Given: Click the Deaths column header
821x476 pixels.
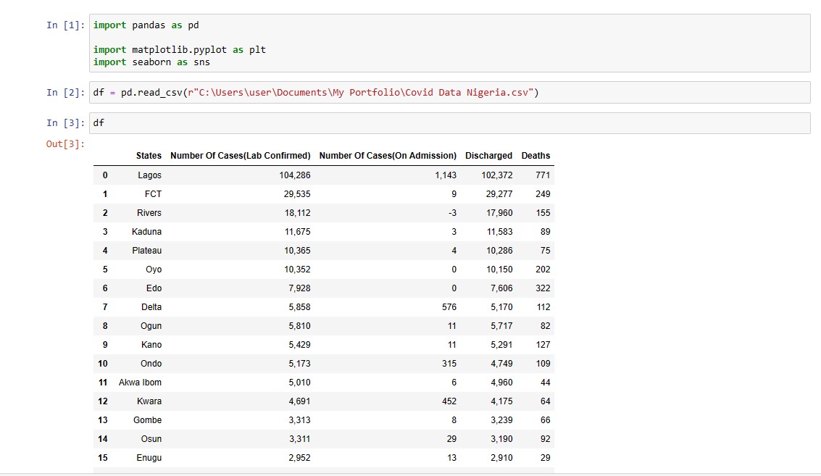Looking at the screenshot, I should coord(535,156).
